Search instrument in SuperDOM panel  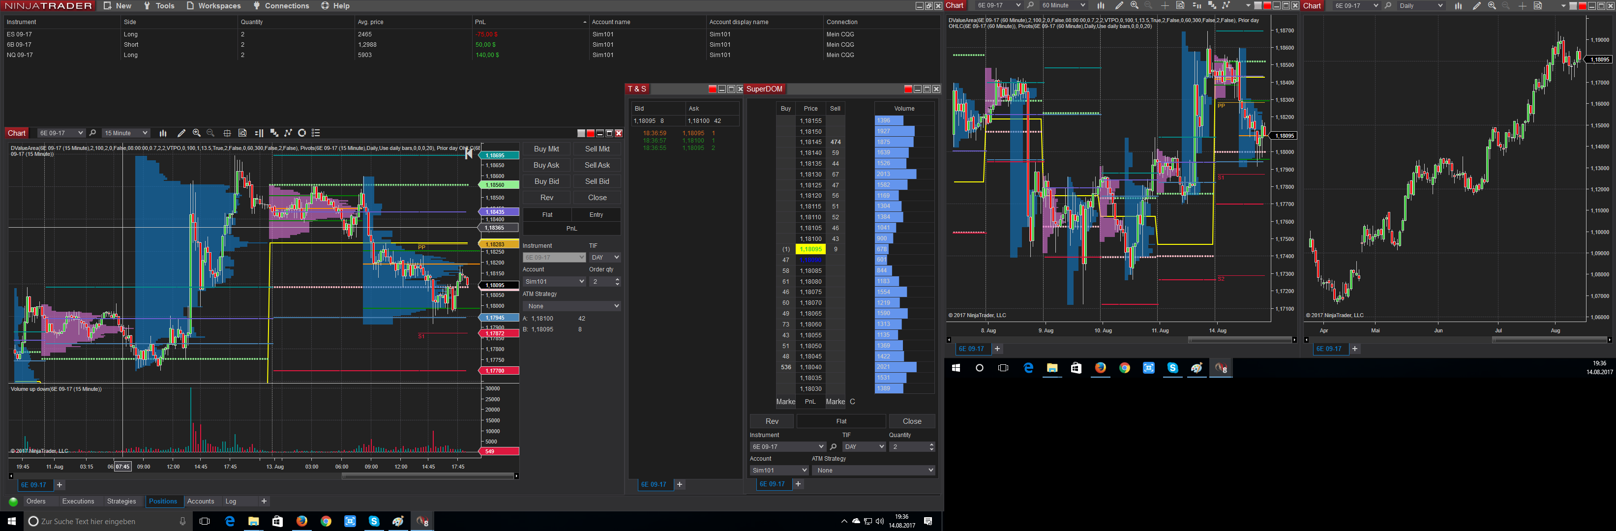(x=833, y=447)
